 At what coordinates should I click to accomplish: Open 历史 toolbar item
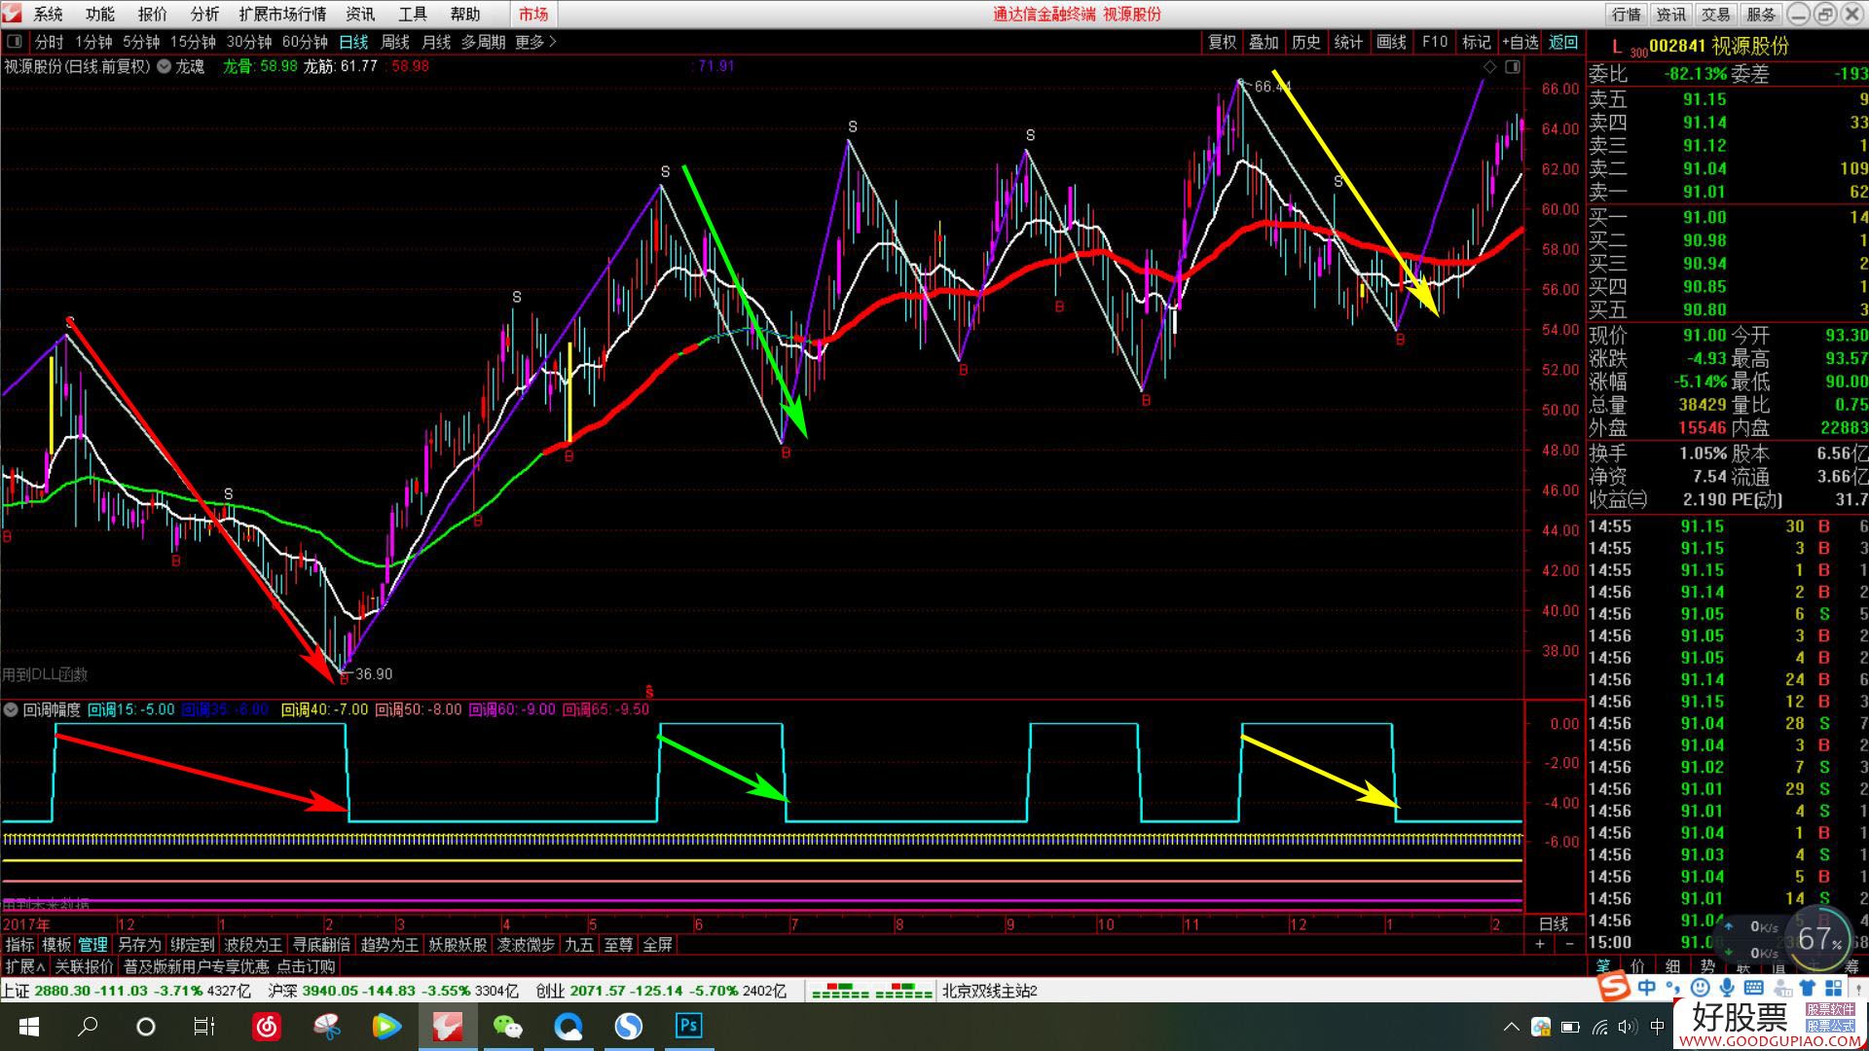coord(1306,42)
